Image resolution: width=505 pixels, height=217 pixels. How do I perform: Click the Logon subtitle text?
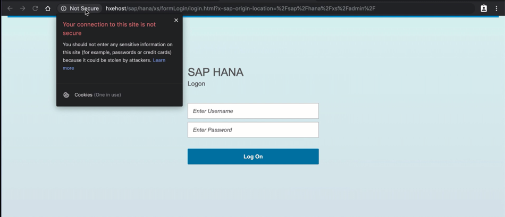click(196, 84)
